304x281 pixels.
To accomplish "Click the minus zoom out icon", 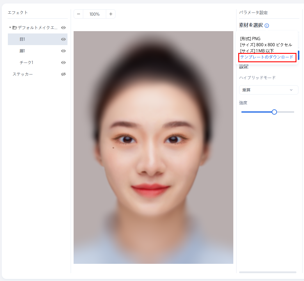I will coord(79,14).
